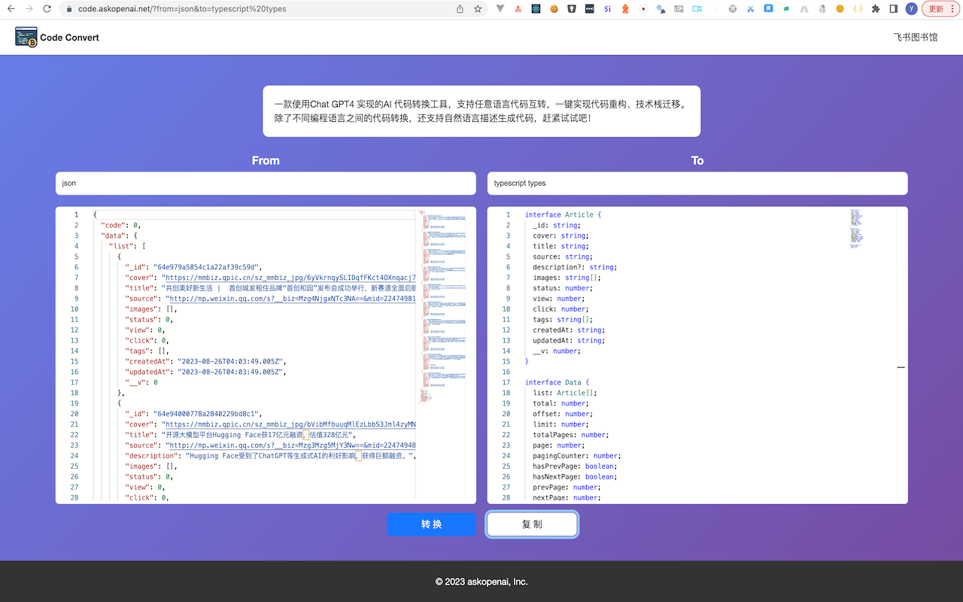Click the mp.weixin.qq.com source URL line 9

(292, 299)
